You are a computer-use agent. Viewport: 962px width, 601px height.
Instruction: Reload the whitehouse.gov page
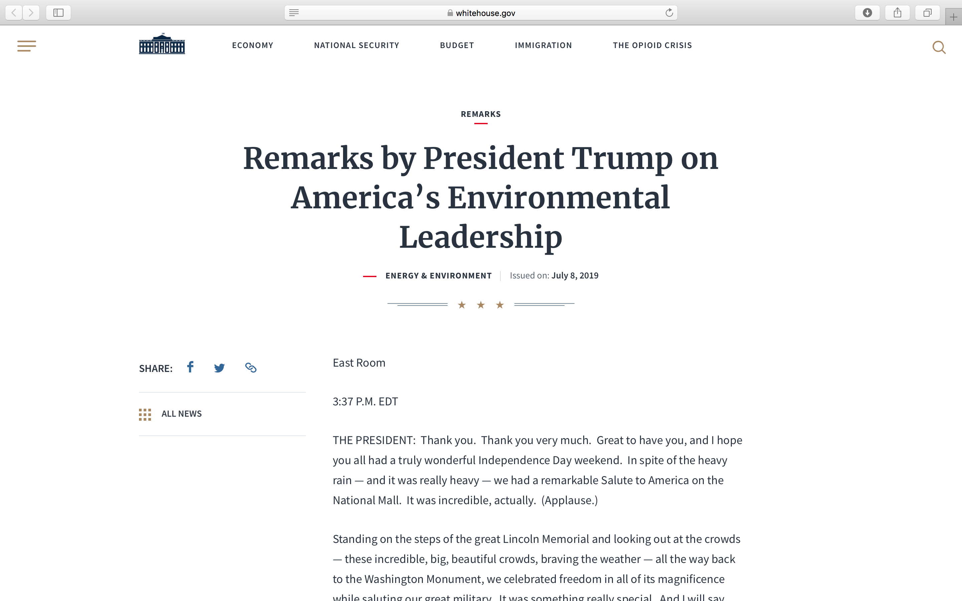point(669,13)
